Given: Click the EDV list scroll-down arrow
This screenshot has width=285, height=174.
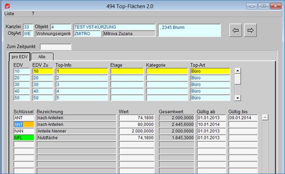Looking at the screenshot, I should click(x=238, y=98).
